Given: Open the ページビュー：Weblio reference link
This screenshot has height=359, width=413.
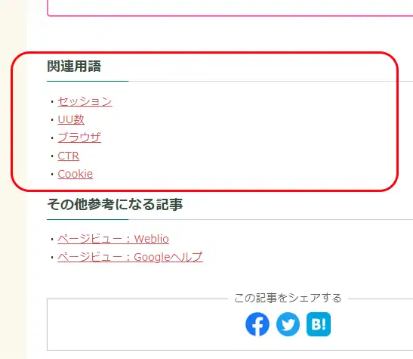Looking at the screenshot, I should (113, 239).
